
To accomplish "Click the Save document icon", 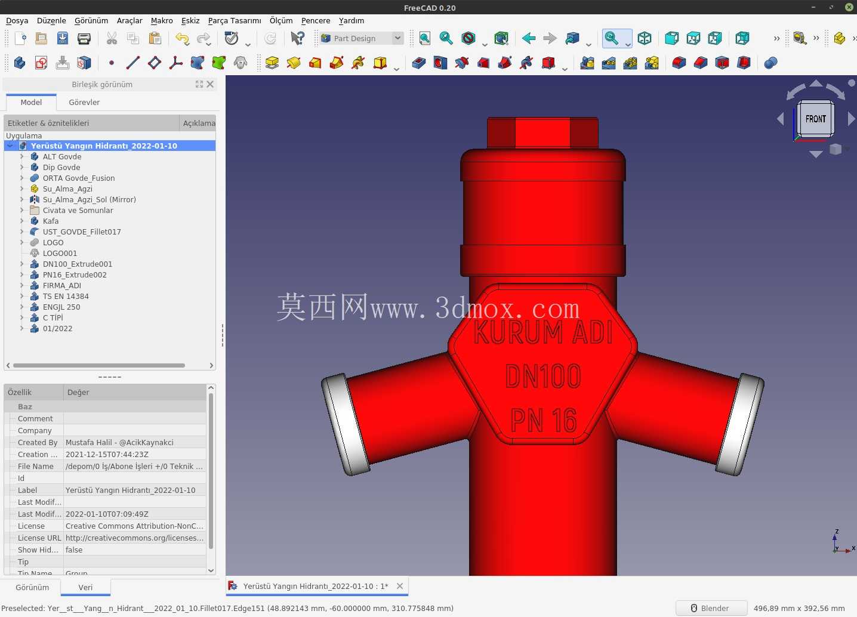I will pos(63,39).
